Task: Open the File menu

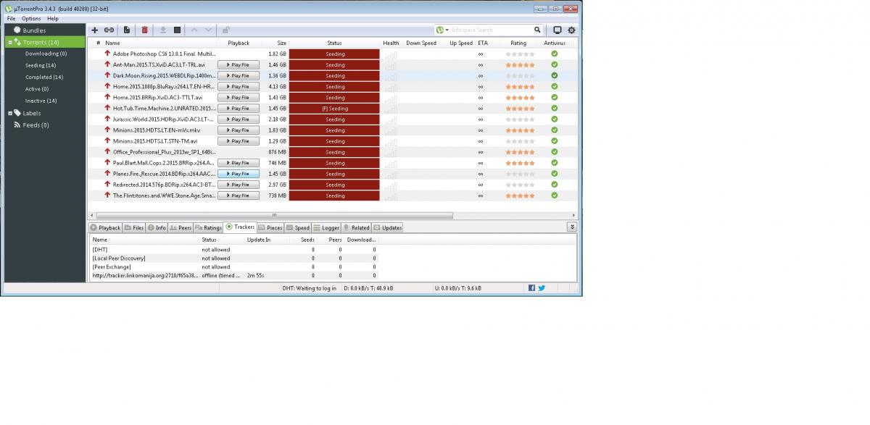Action: 11,18
